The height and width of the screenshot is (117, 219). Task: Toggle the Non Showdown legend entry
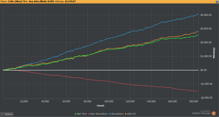[x=98, y=114]
